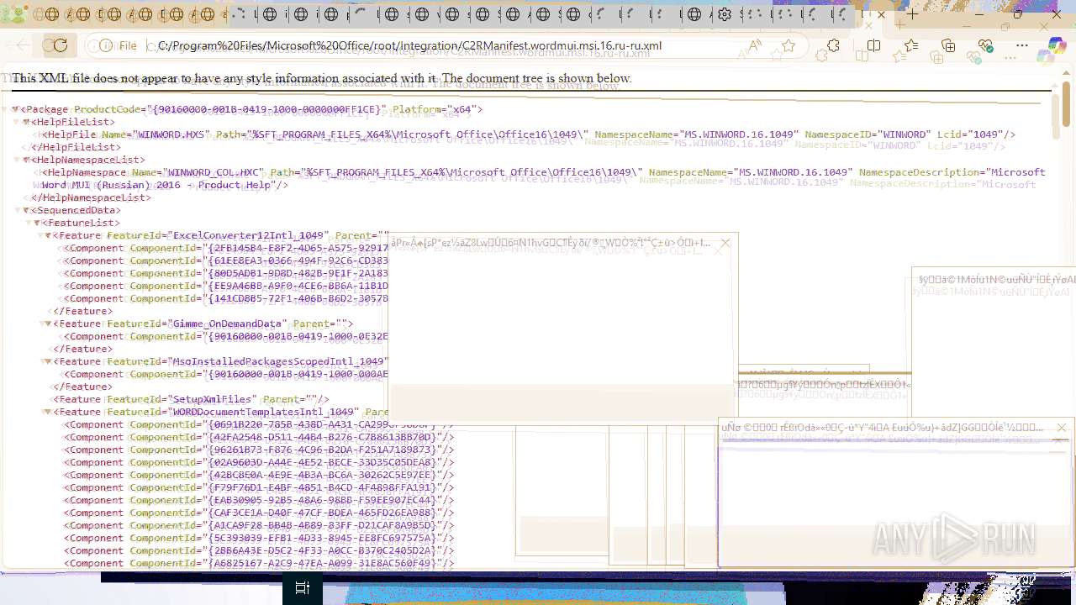Click component {A6825167-A2C9-47EA-A099-31E8AC560F49} line

[259, 563]
